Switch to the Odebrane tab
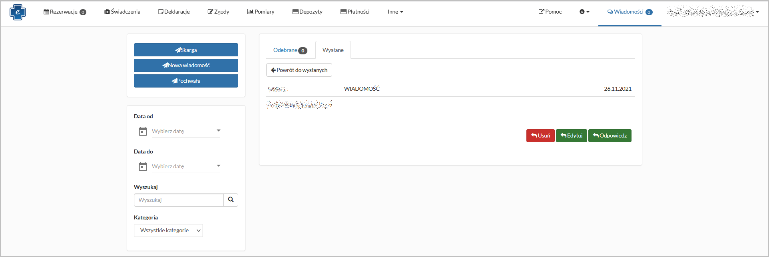The height and width of the screenshot is (257, 769). point(289,50)
